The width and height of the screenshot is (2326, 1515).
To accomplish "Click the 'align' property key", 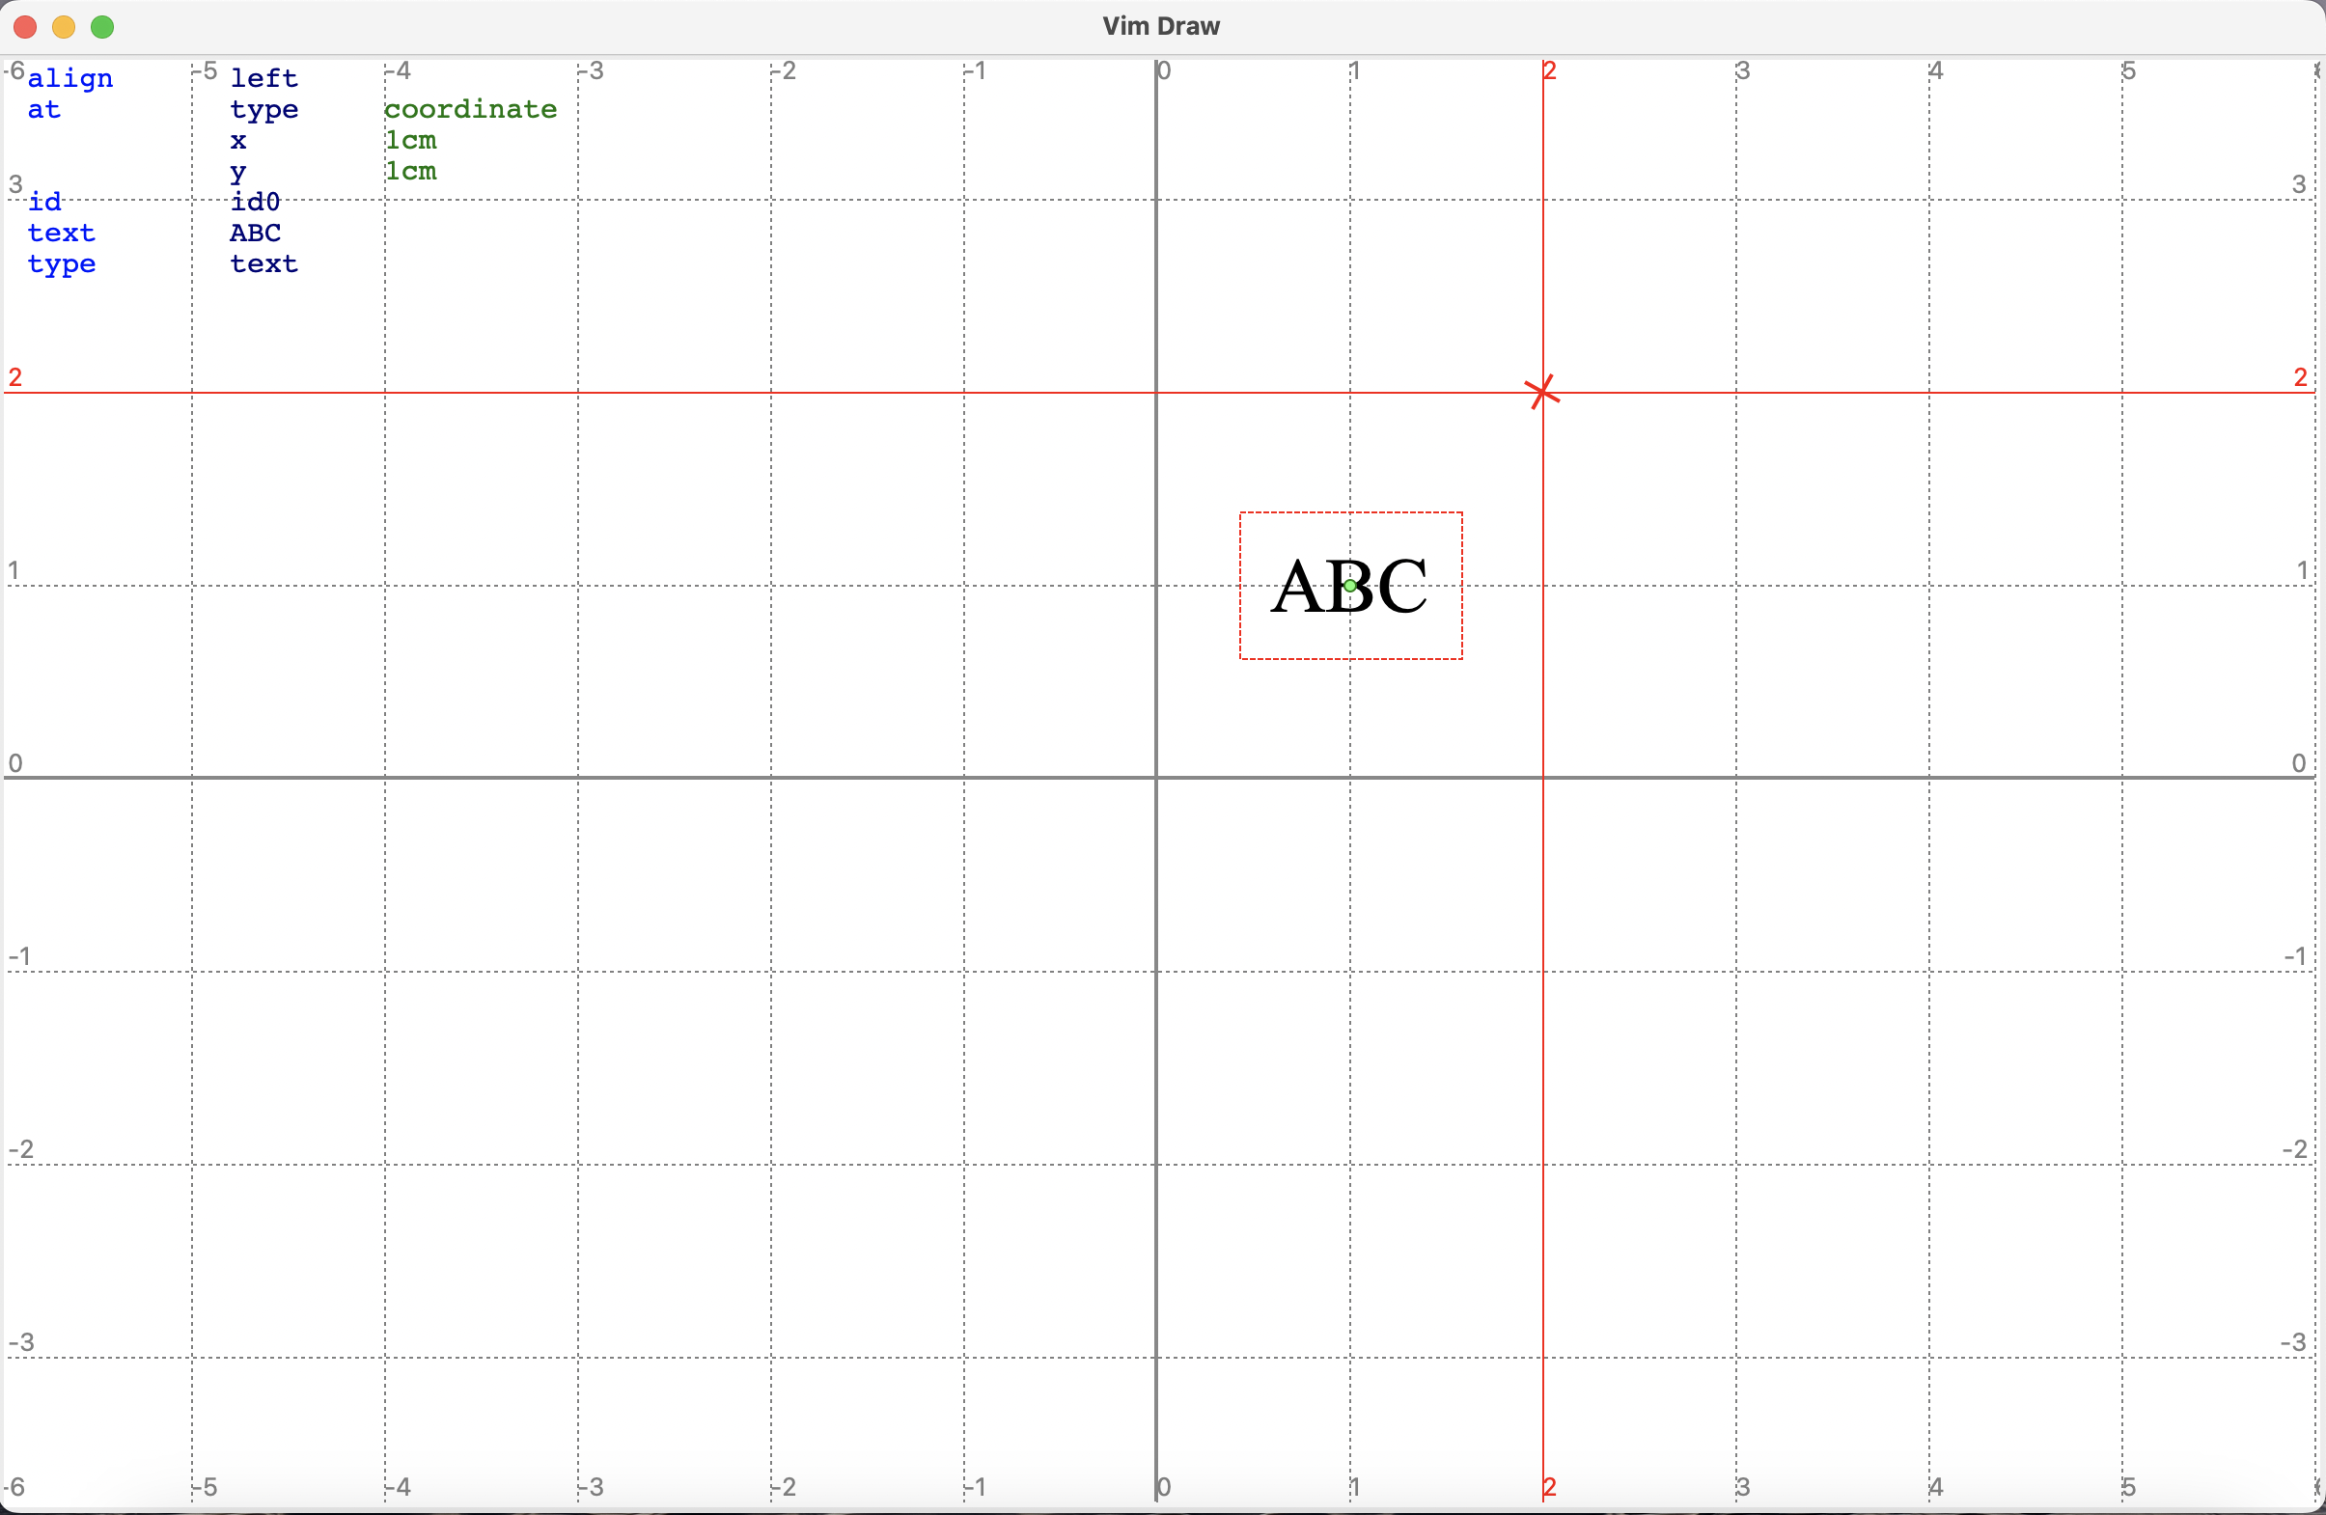I will coord(69,78).
